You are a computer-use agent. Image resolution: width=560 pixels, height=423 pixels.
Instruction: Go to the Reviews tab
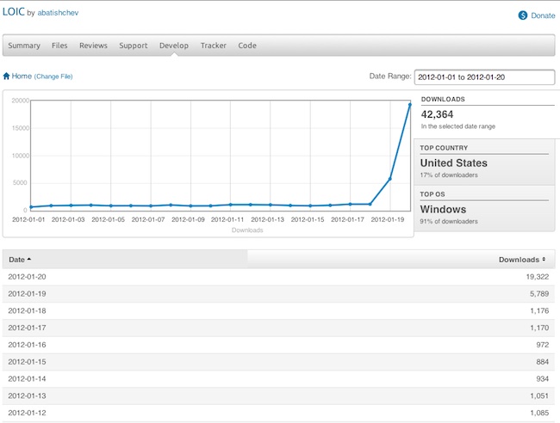coord(93,46)
